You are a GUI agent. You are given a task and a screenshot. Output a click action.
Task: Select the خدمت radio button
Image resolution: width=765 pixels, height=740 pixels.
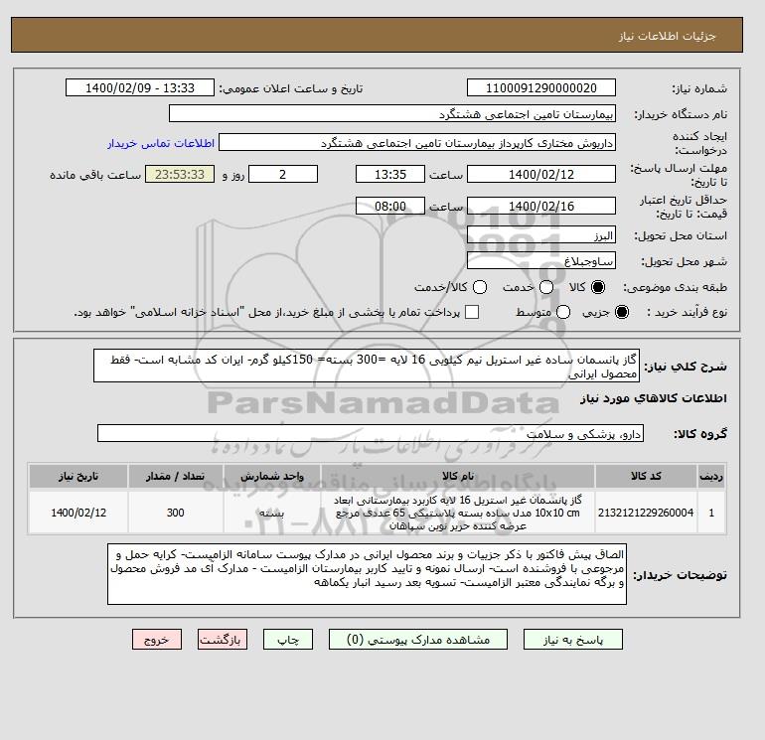click(546, 287)
